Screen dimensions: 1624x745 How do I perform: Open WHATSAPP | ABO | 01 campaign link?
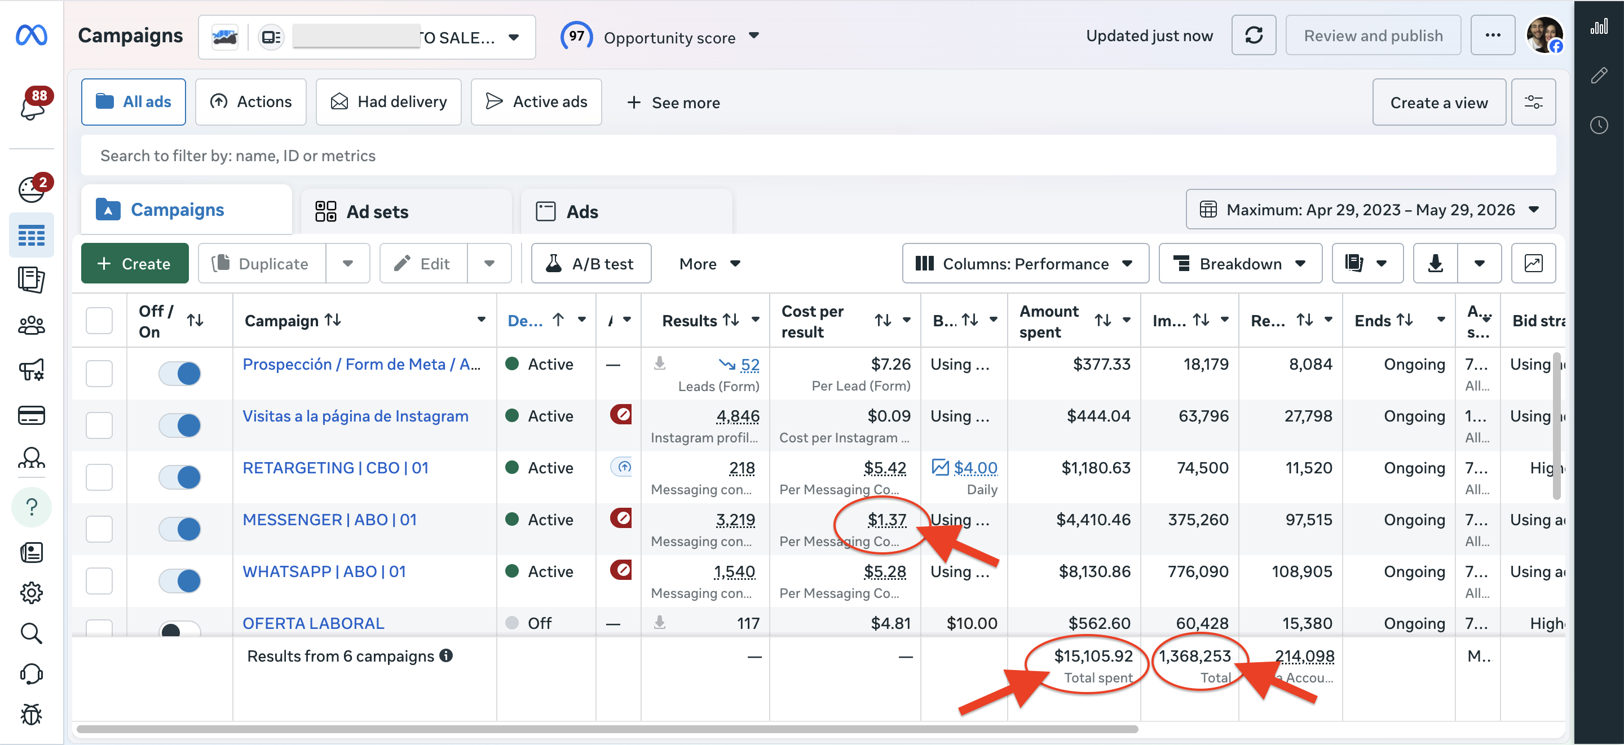coord(324,571)
